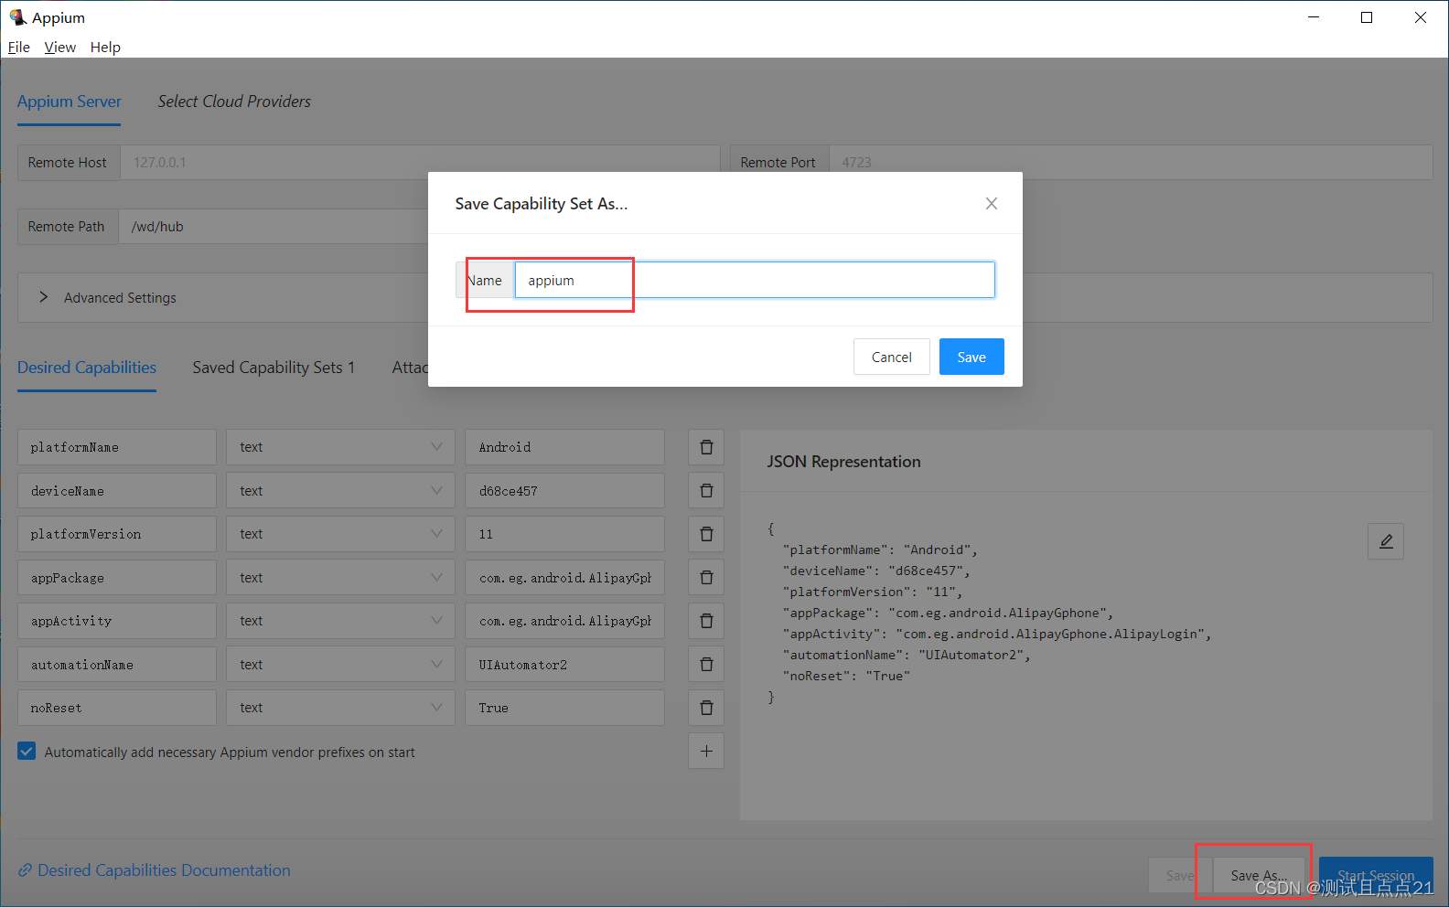This screenshot has width=1449, height=907.
Task: Click the value field containing UIAutomator2
Action: click(x=564, y=665)
